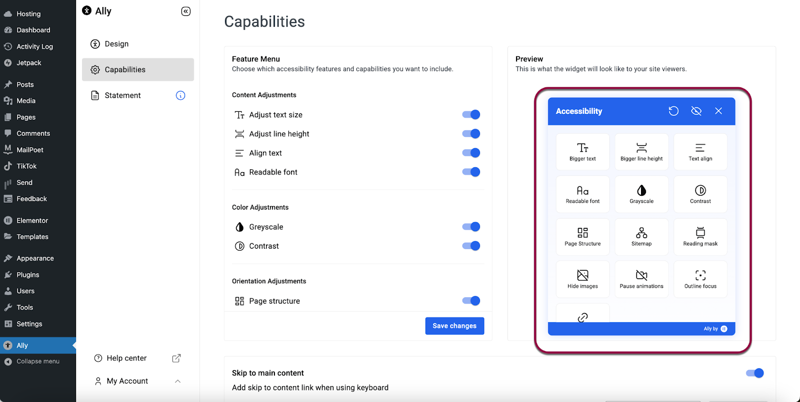
Task: Reset accessibility settings in preview header
Action: (673, 111)
